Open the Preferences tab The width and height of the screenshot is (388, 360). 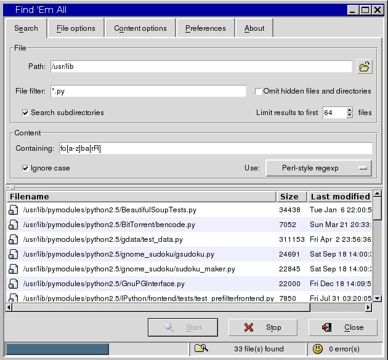(x=205, y=28)
